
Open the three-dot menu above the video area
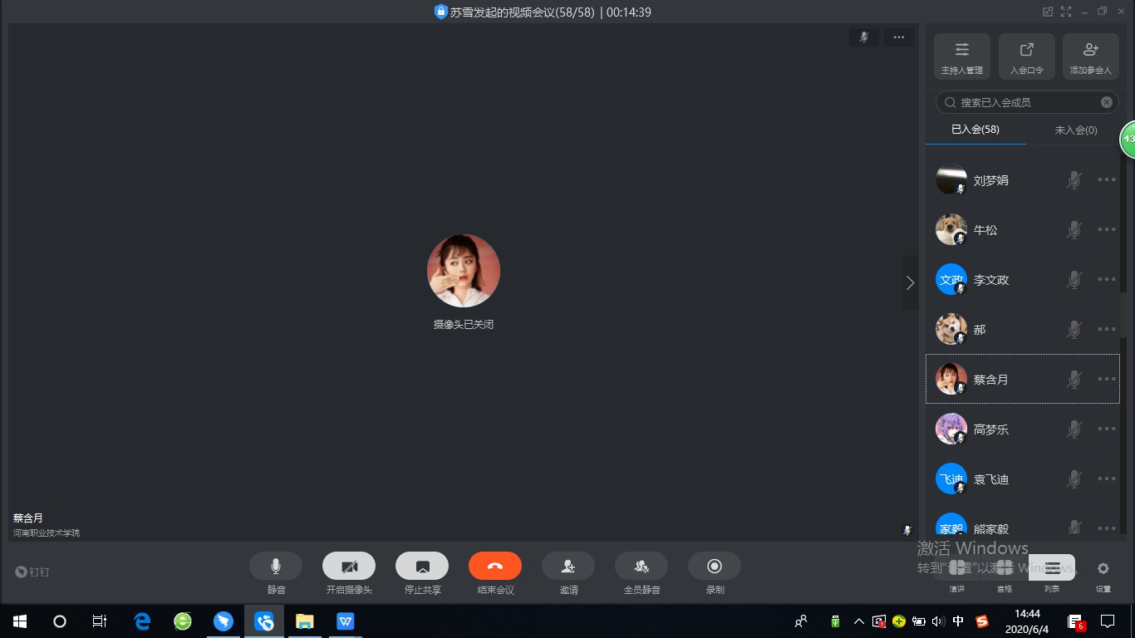(898, 37)
